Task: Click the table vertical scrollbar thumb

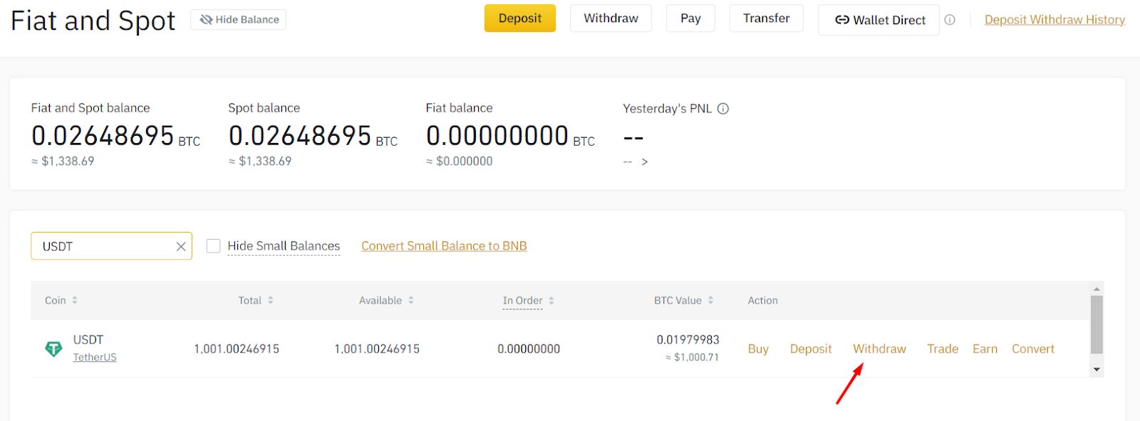Action: [1097, 324]
